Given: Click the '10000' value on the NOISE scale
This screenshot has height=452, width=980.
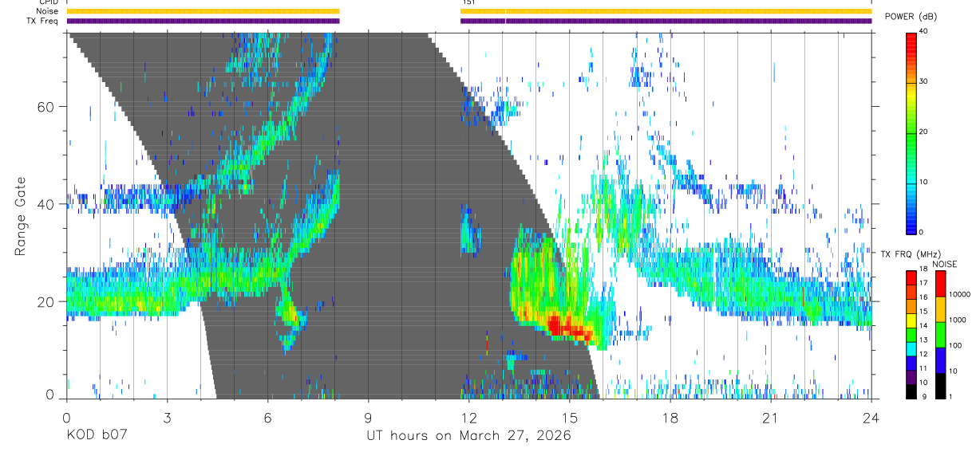Looking at the screenshot, I should click(959, 296).
